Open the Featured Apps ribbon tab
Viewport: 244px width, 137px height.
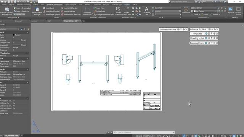tap(117, 5)
